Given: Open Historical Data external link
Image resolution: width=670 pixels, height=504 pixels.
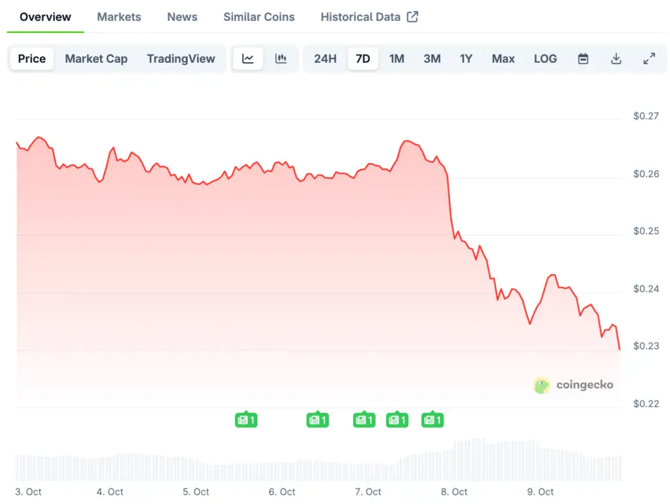Looking at the screenshot, I should 369,17.
